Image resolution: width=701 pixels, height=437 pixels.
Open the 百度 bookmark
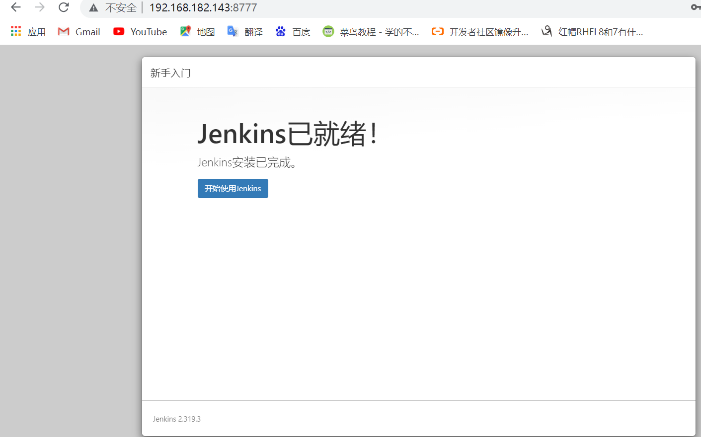293,31
